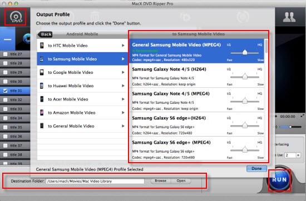Screen dimensions: 306x201
Task: Select to Huawei Mobile Video
Action: coord(82,86)
